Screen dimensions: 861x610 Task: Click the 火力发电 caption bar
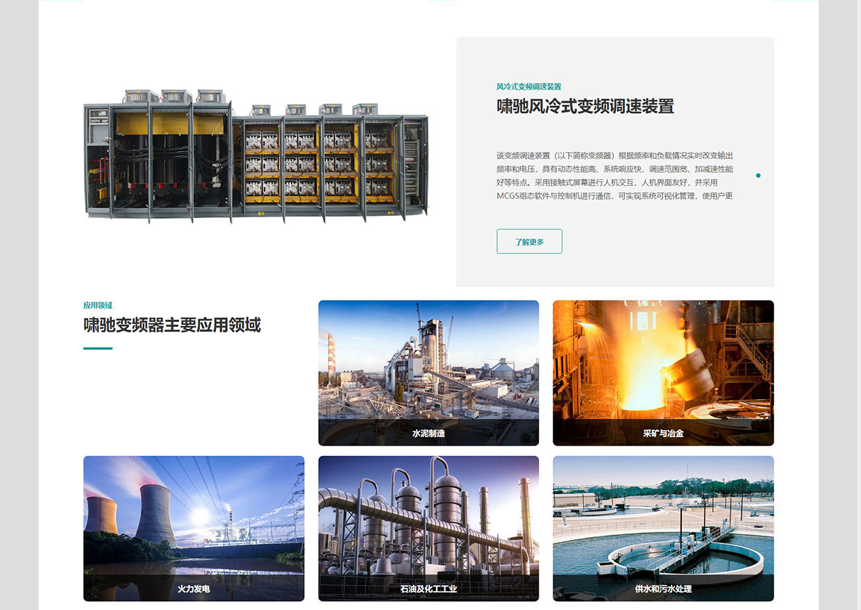(x=193, y=588)
